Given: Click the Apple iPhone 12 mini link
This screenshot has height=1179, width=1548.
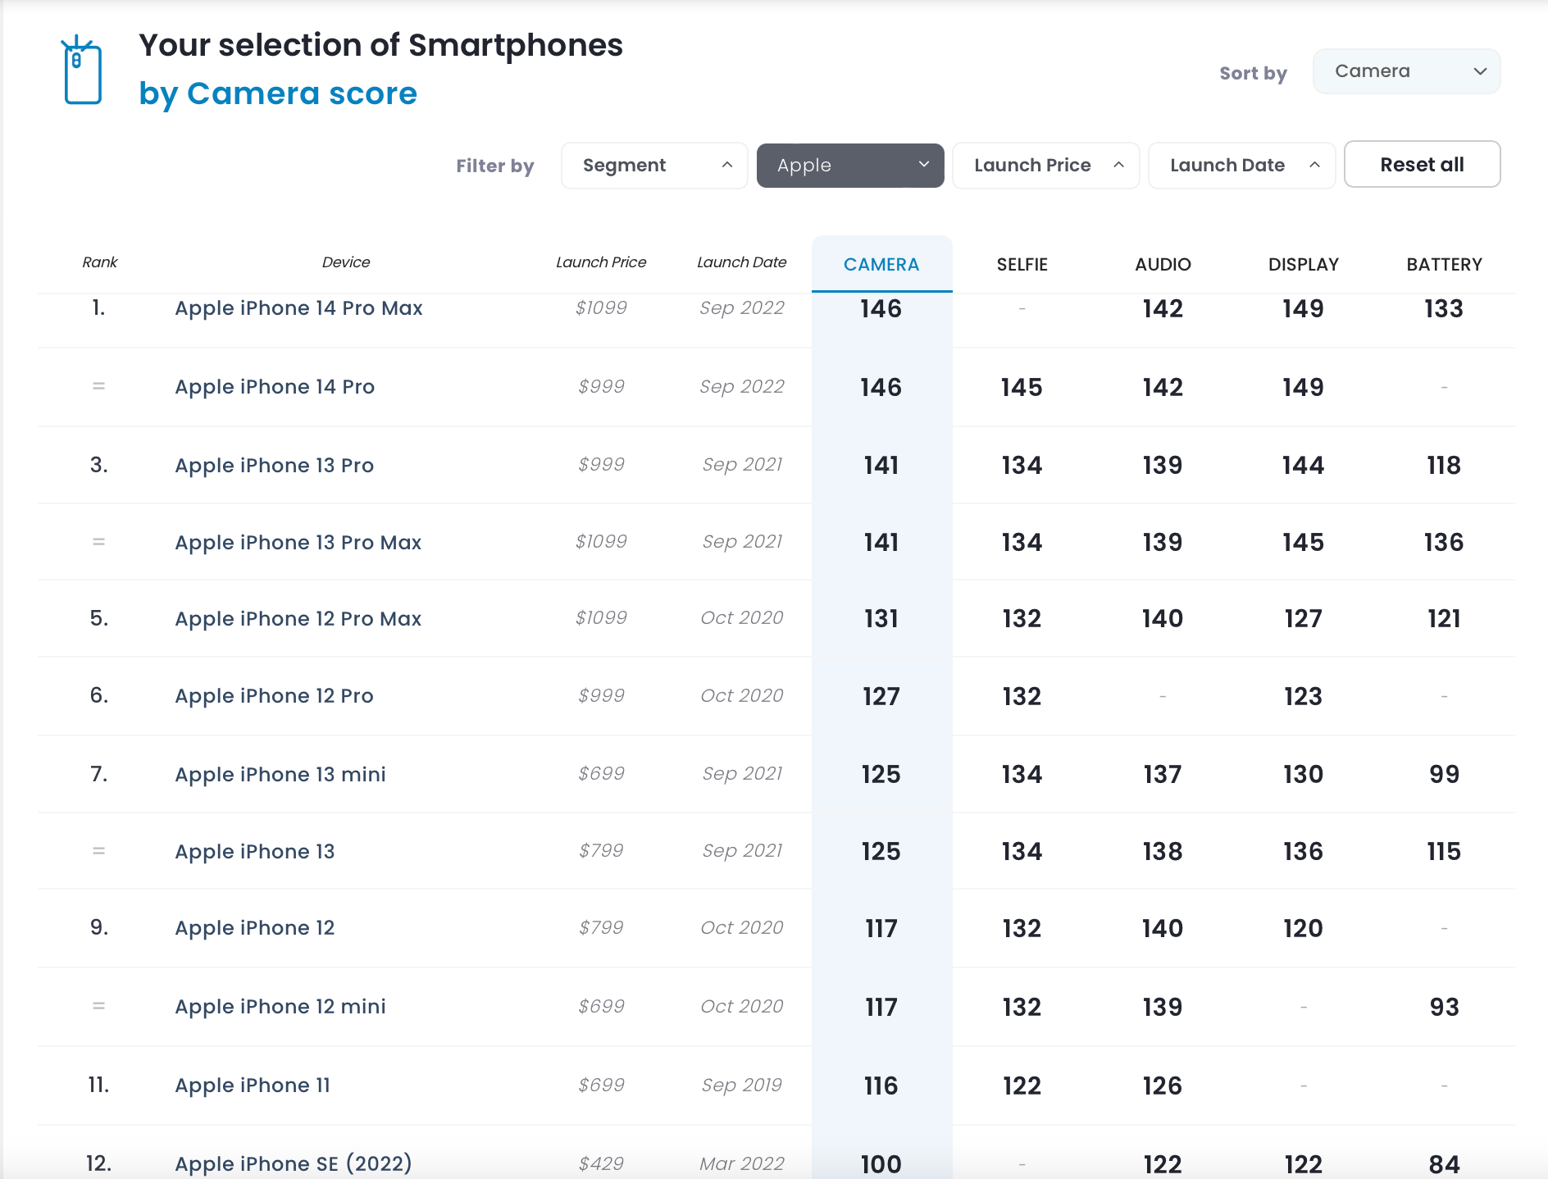Looking at the screenshot, I should click(280, 1007).
